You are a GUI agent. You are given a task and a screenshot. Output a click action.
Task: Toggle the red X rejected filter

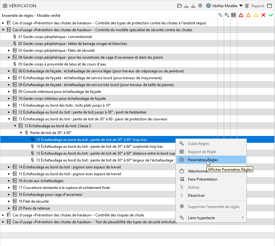click(263, 15)
